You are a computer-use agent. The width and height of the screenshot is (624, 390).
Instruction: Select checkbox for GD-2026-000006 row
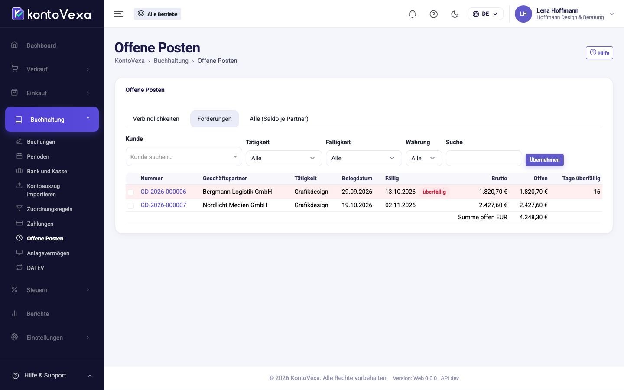click(131, 192)
